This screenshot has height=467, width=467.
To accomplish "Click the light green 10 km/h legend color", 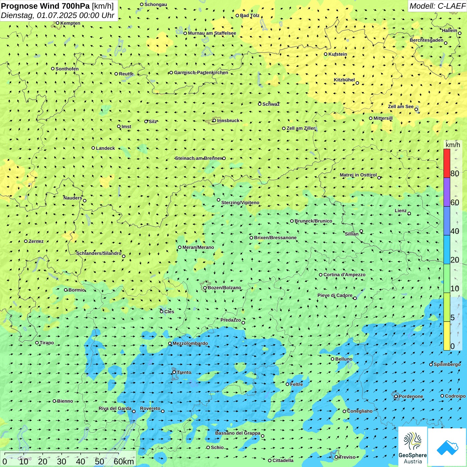I will pos(447,279).
